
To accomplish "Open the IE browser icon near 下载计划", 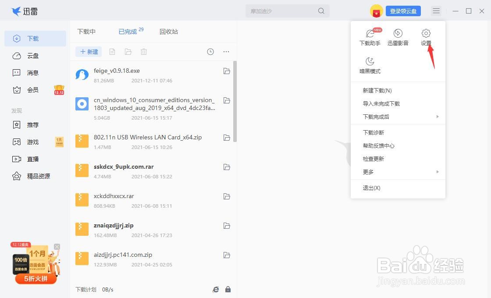I will 215,289.
